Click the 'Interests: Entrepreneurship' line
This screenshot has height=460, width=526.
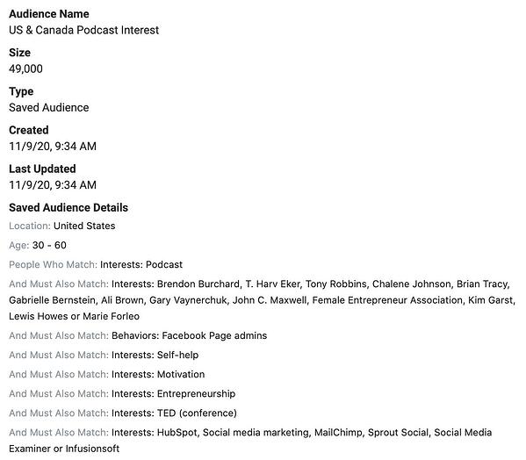(x=174, y=394)
